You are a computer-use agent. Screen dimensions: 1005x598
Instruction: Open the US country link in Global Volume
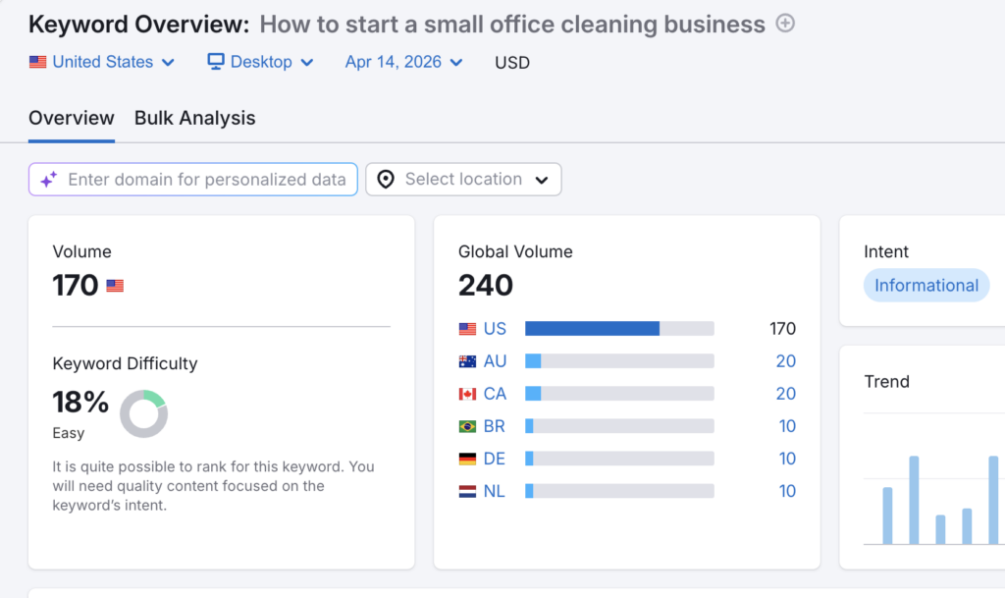coord(494,328)
